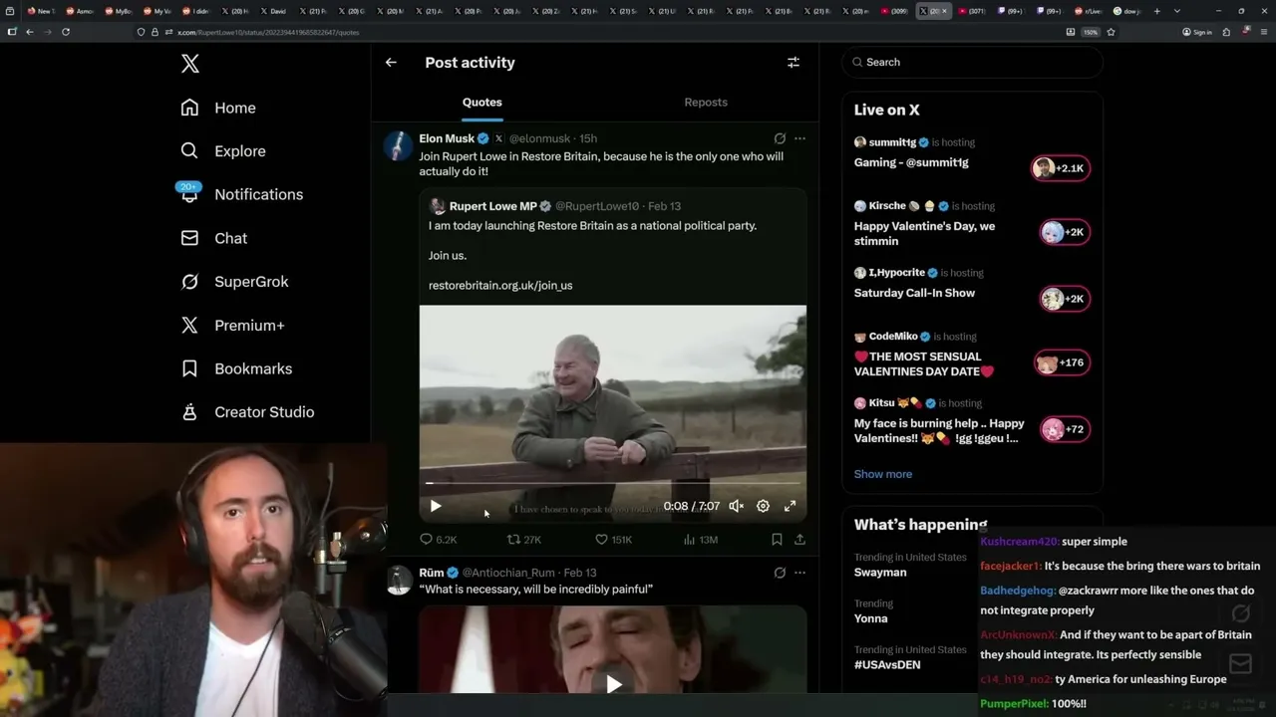The image size is (1276, 717).
Task: Open video settings gear
Action: coord(763,506)
